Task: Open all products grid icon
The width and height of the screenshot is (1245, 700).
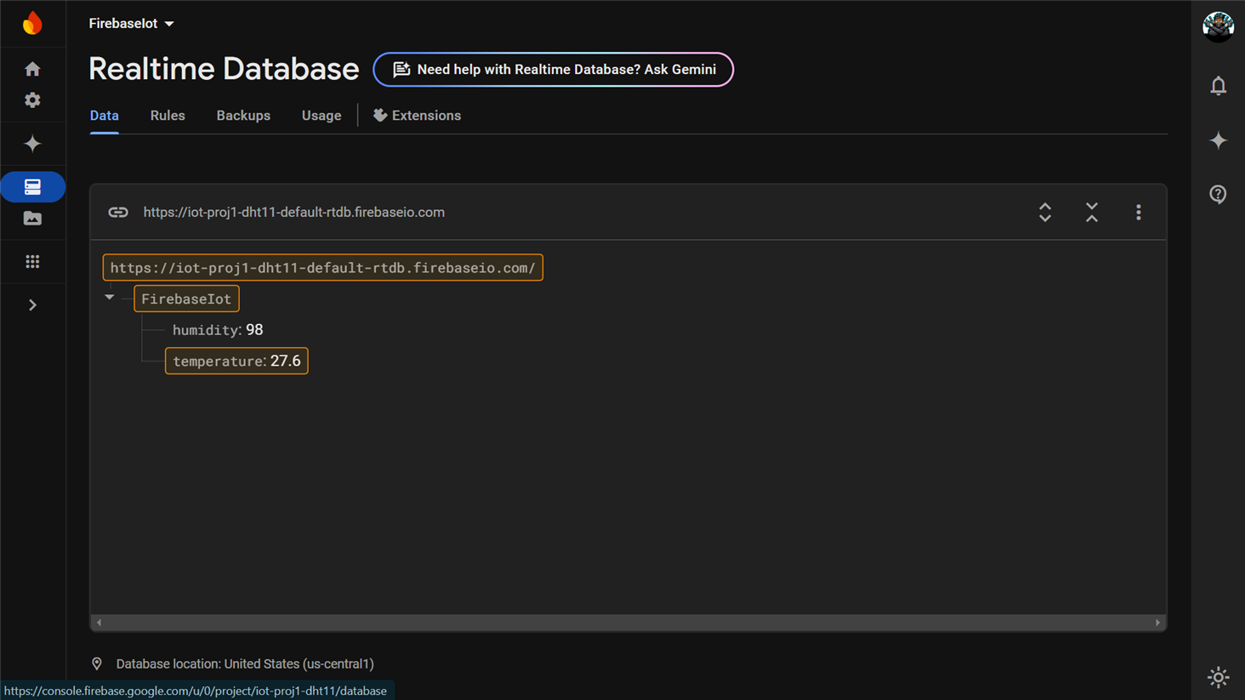Action: [x=32, y=262]
